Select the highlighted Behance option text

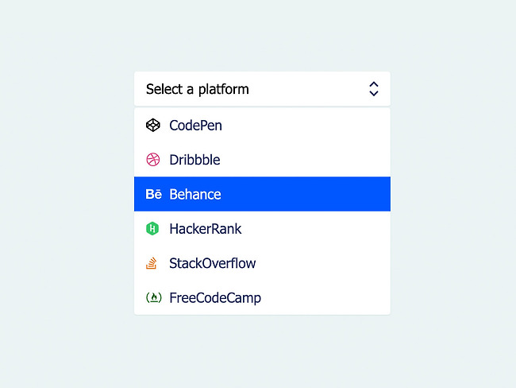(x=195, y=194)
